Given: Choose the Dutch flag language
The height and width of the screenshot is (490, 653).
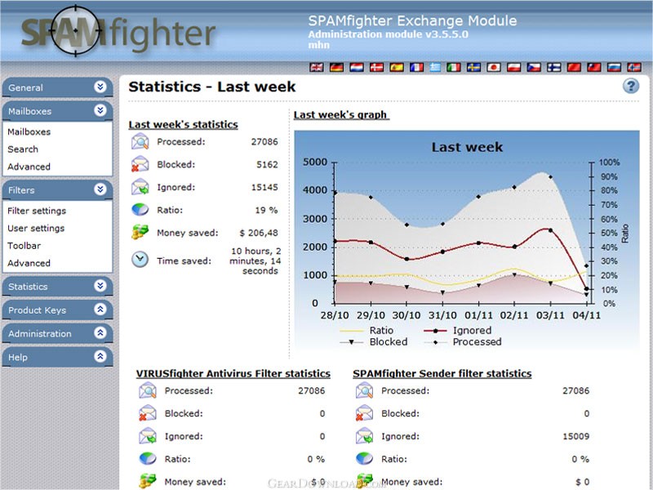Looking at the screenshot, I should (357, 67).
